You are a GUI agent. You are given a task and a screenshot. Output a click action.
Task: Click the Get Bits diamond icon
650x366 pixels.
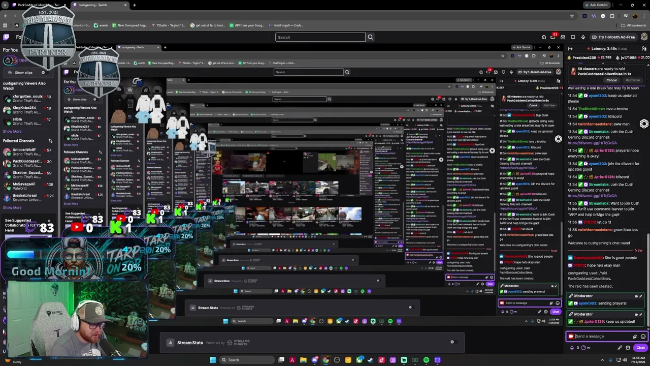point(583,37)
